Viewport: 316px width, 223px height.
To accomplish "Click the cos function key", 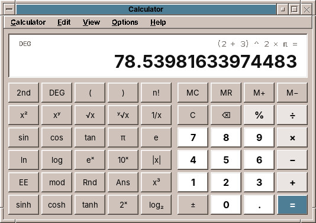I will 57,137.
